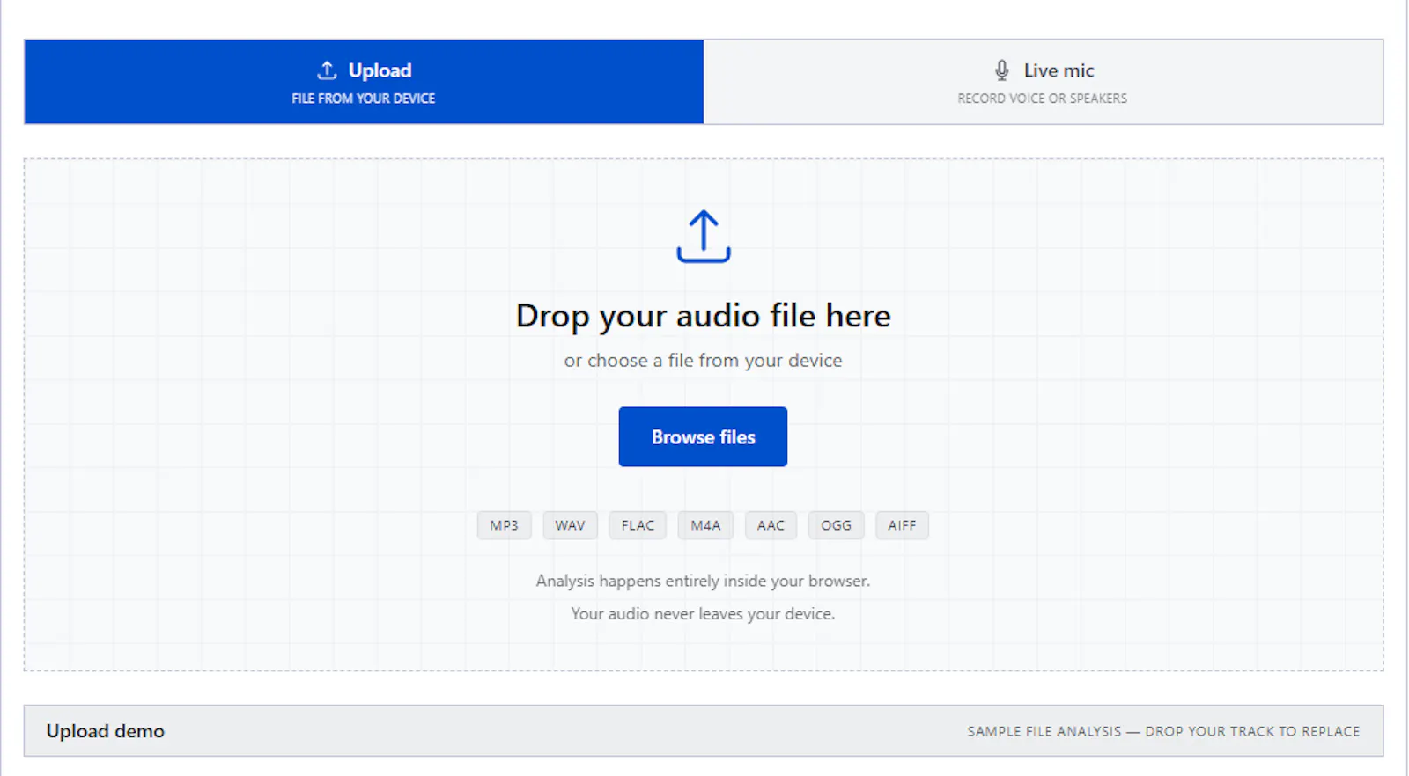Click the OGG format tag
This screenshot has height=776, width=1409.
tap(836, 525)
